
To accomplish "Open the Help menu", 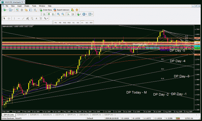I will pos(49,6).
